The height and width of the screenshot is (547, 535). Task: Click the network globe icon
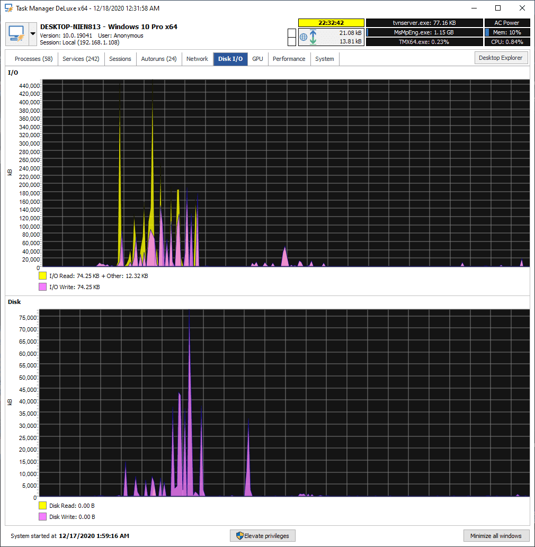click(304, 37)
